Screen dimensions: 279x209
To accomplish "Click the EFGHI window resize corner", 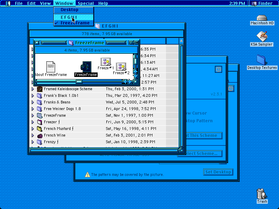I will [181, 150].
